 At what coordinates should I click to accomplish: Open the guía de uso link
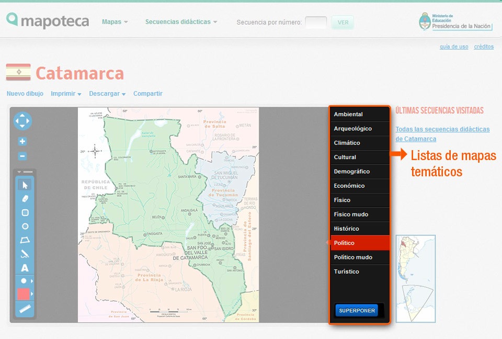pyautogui.click(x=453, y=47)
